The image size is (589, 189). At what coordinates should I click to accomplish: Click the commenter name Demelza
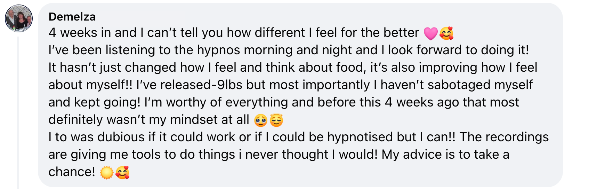pos(72,16)
